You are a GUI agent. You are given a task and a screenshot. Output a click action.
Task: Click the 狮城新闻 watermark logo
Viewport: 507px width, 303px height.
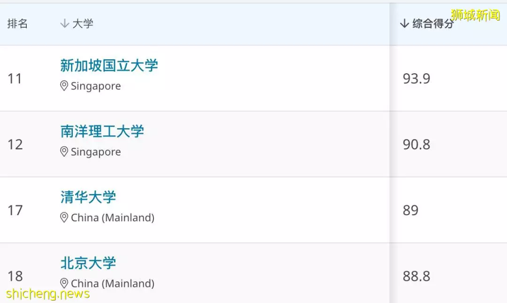coord(475,15)
